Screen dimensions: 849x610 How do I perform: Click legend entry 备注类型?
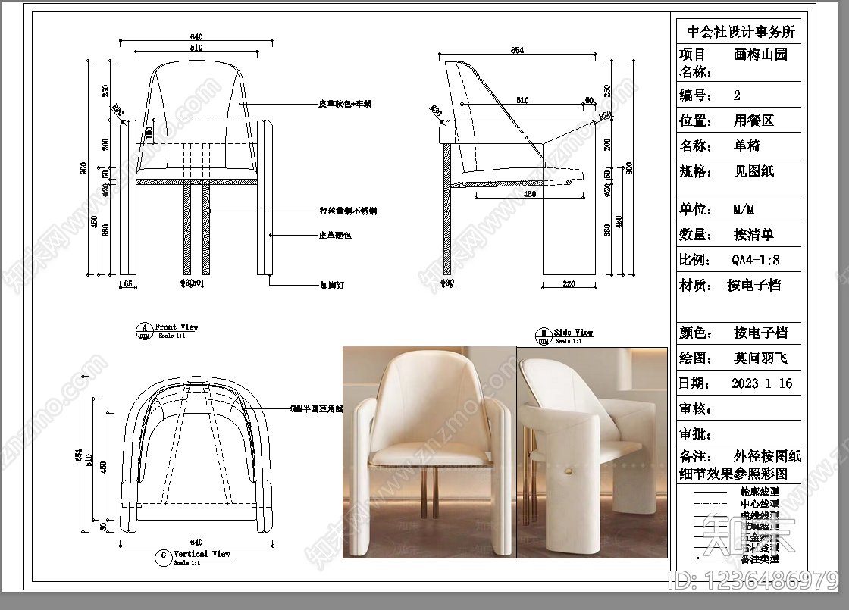[x=760, y=558]
